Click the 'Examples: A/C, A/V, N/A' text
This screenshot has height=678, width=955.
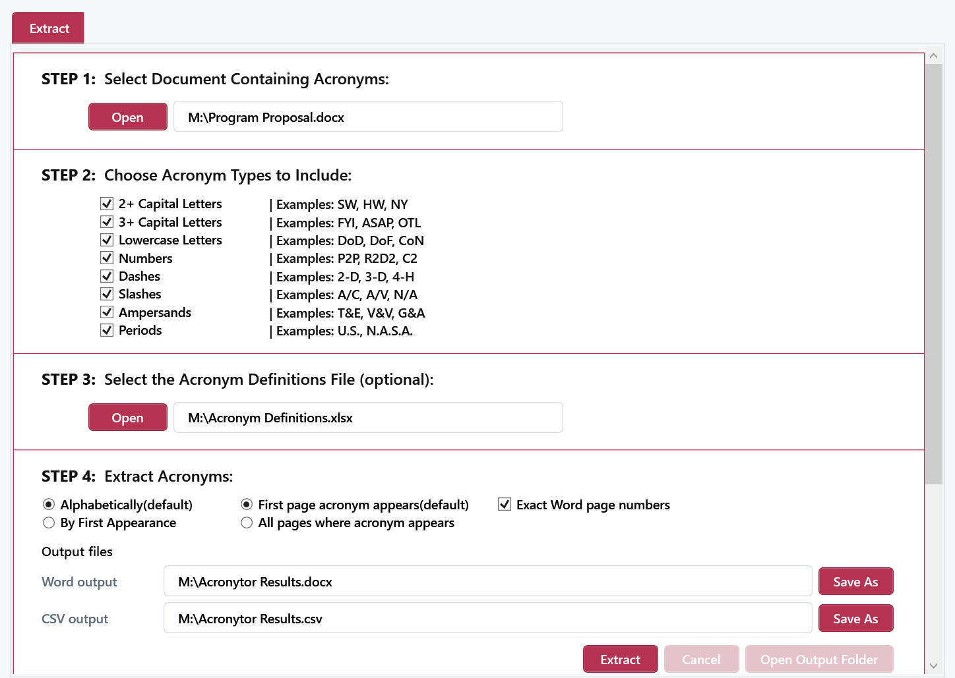pyautogui.click(x=347, y=295)
